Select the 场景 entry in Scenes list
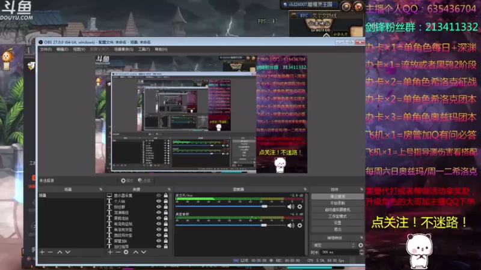The width and height of the screenshot is (481, 270). click(x=71, y=196)
